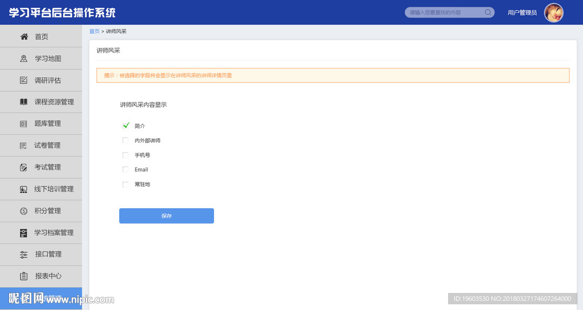Click the 讲师风采内容显示 section heading
The height and width of the screenshot is (310, 583).
coord(143,105)
